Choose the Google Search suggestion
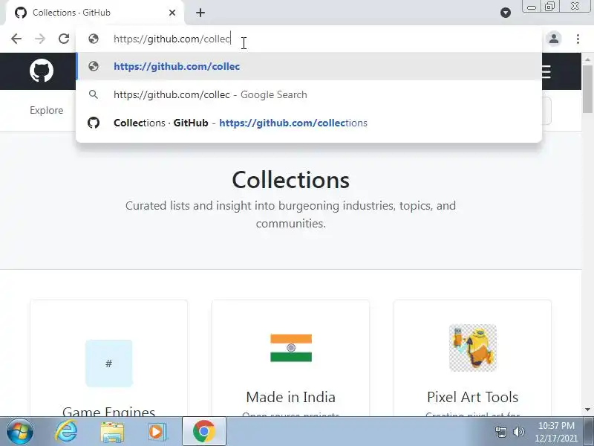Viewport: 594px width, 446px height. click(x=309, y=94)
